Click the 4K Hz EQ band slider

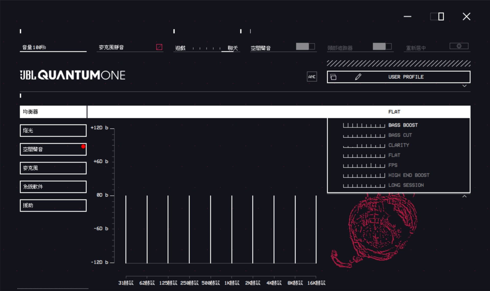pos(274,229)
